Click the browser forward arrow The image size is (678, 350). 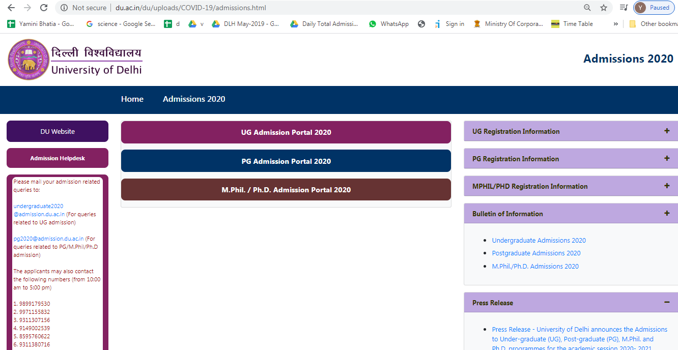click(x=27, y=8)
